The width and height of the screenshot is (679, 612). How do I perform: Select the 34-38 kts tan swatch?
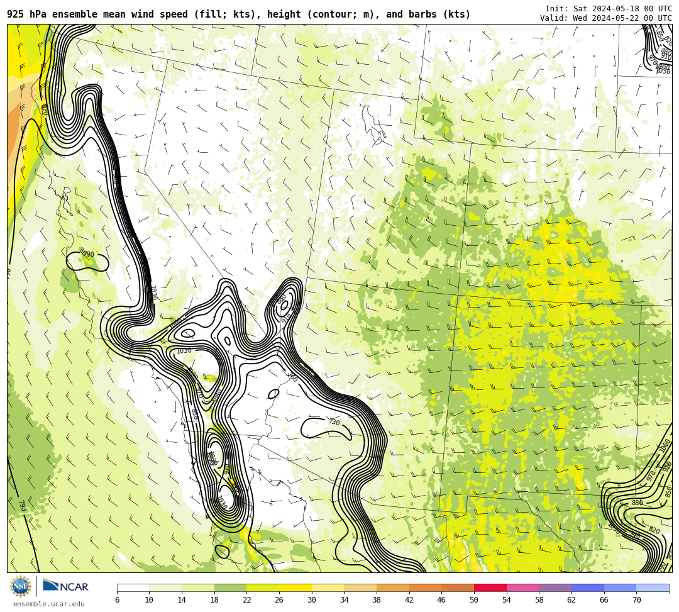coord(360,587)
